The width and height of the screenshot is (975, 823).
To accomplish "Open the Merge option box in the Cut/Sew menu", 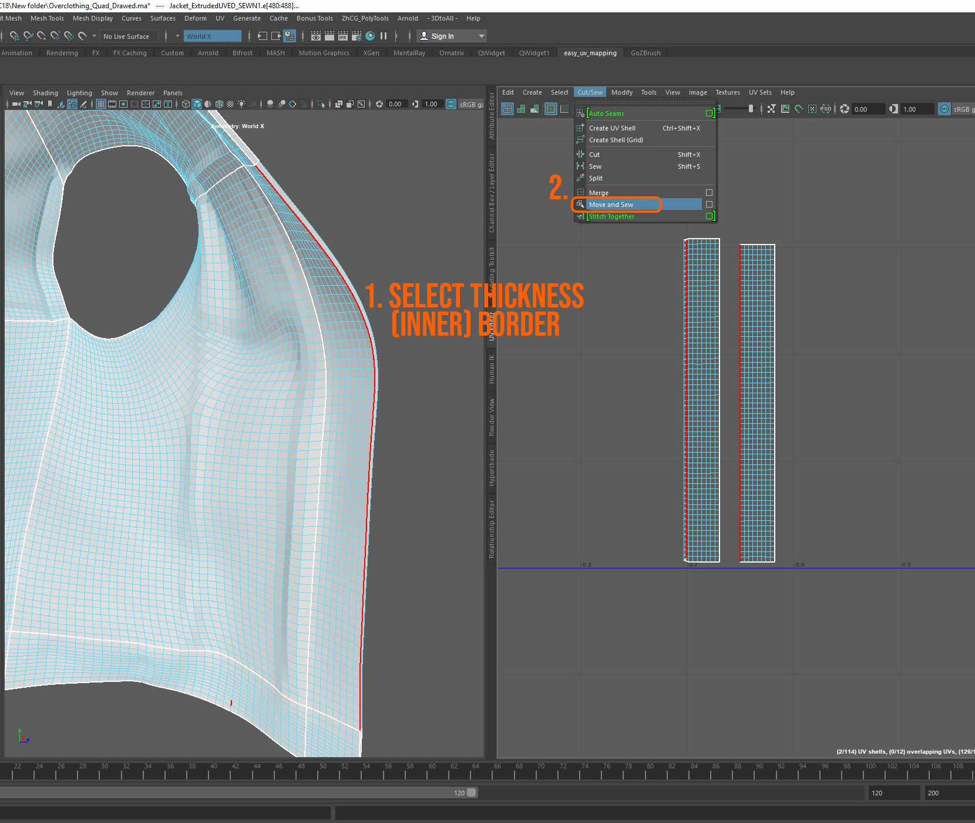I will click(x=709, y=192).
